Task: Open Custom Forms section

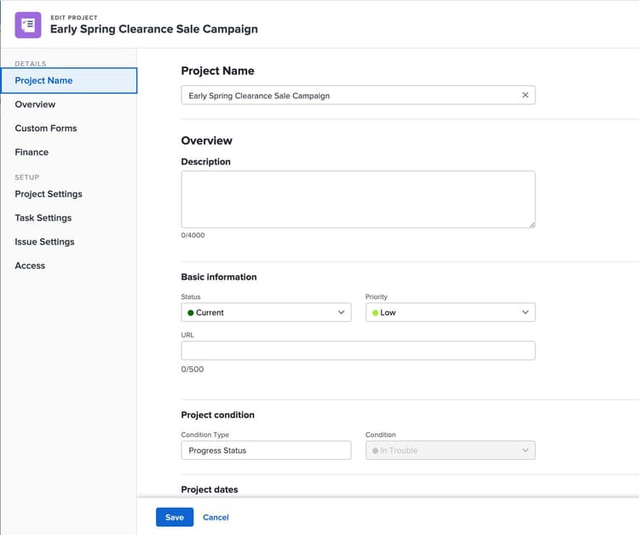Action: coord(46,128)
